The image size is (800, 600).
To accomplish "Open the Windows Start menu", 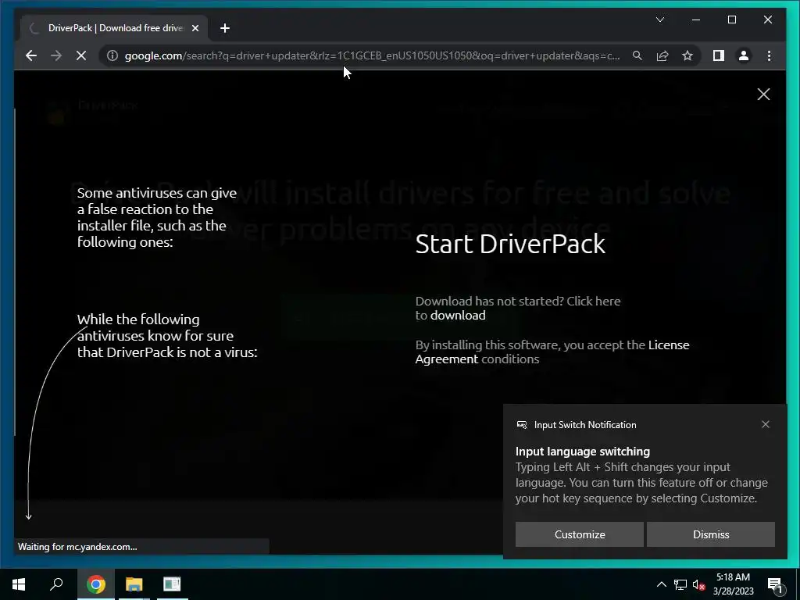I will point(19,584).
